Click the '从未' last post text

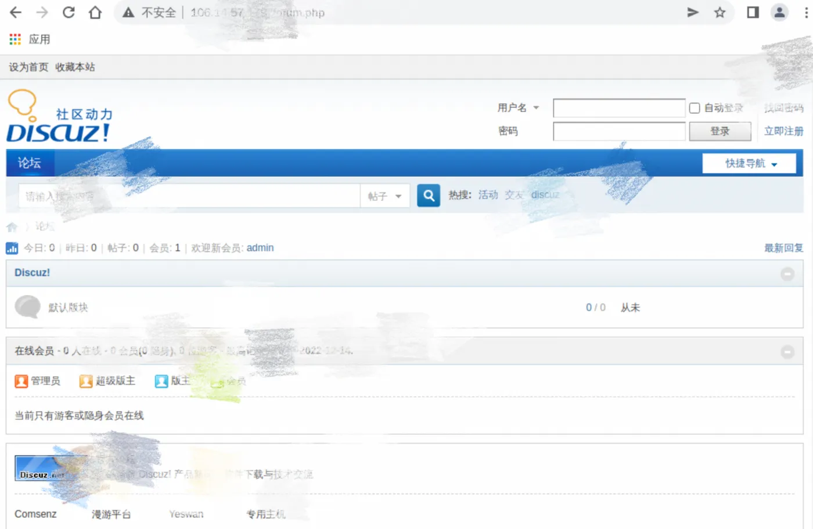coord(630,308)
